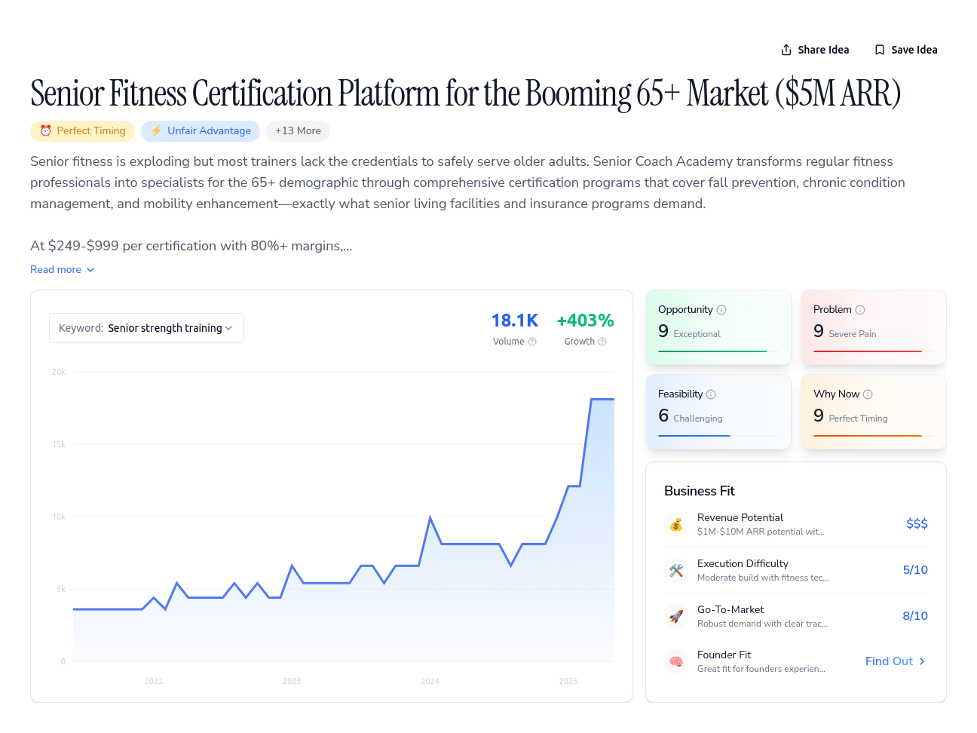The width and height of the screenshot is (977, 733).
Task: Click the Severe Pain label
Action: click(x=853, y=334)
